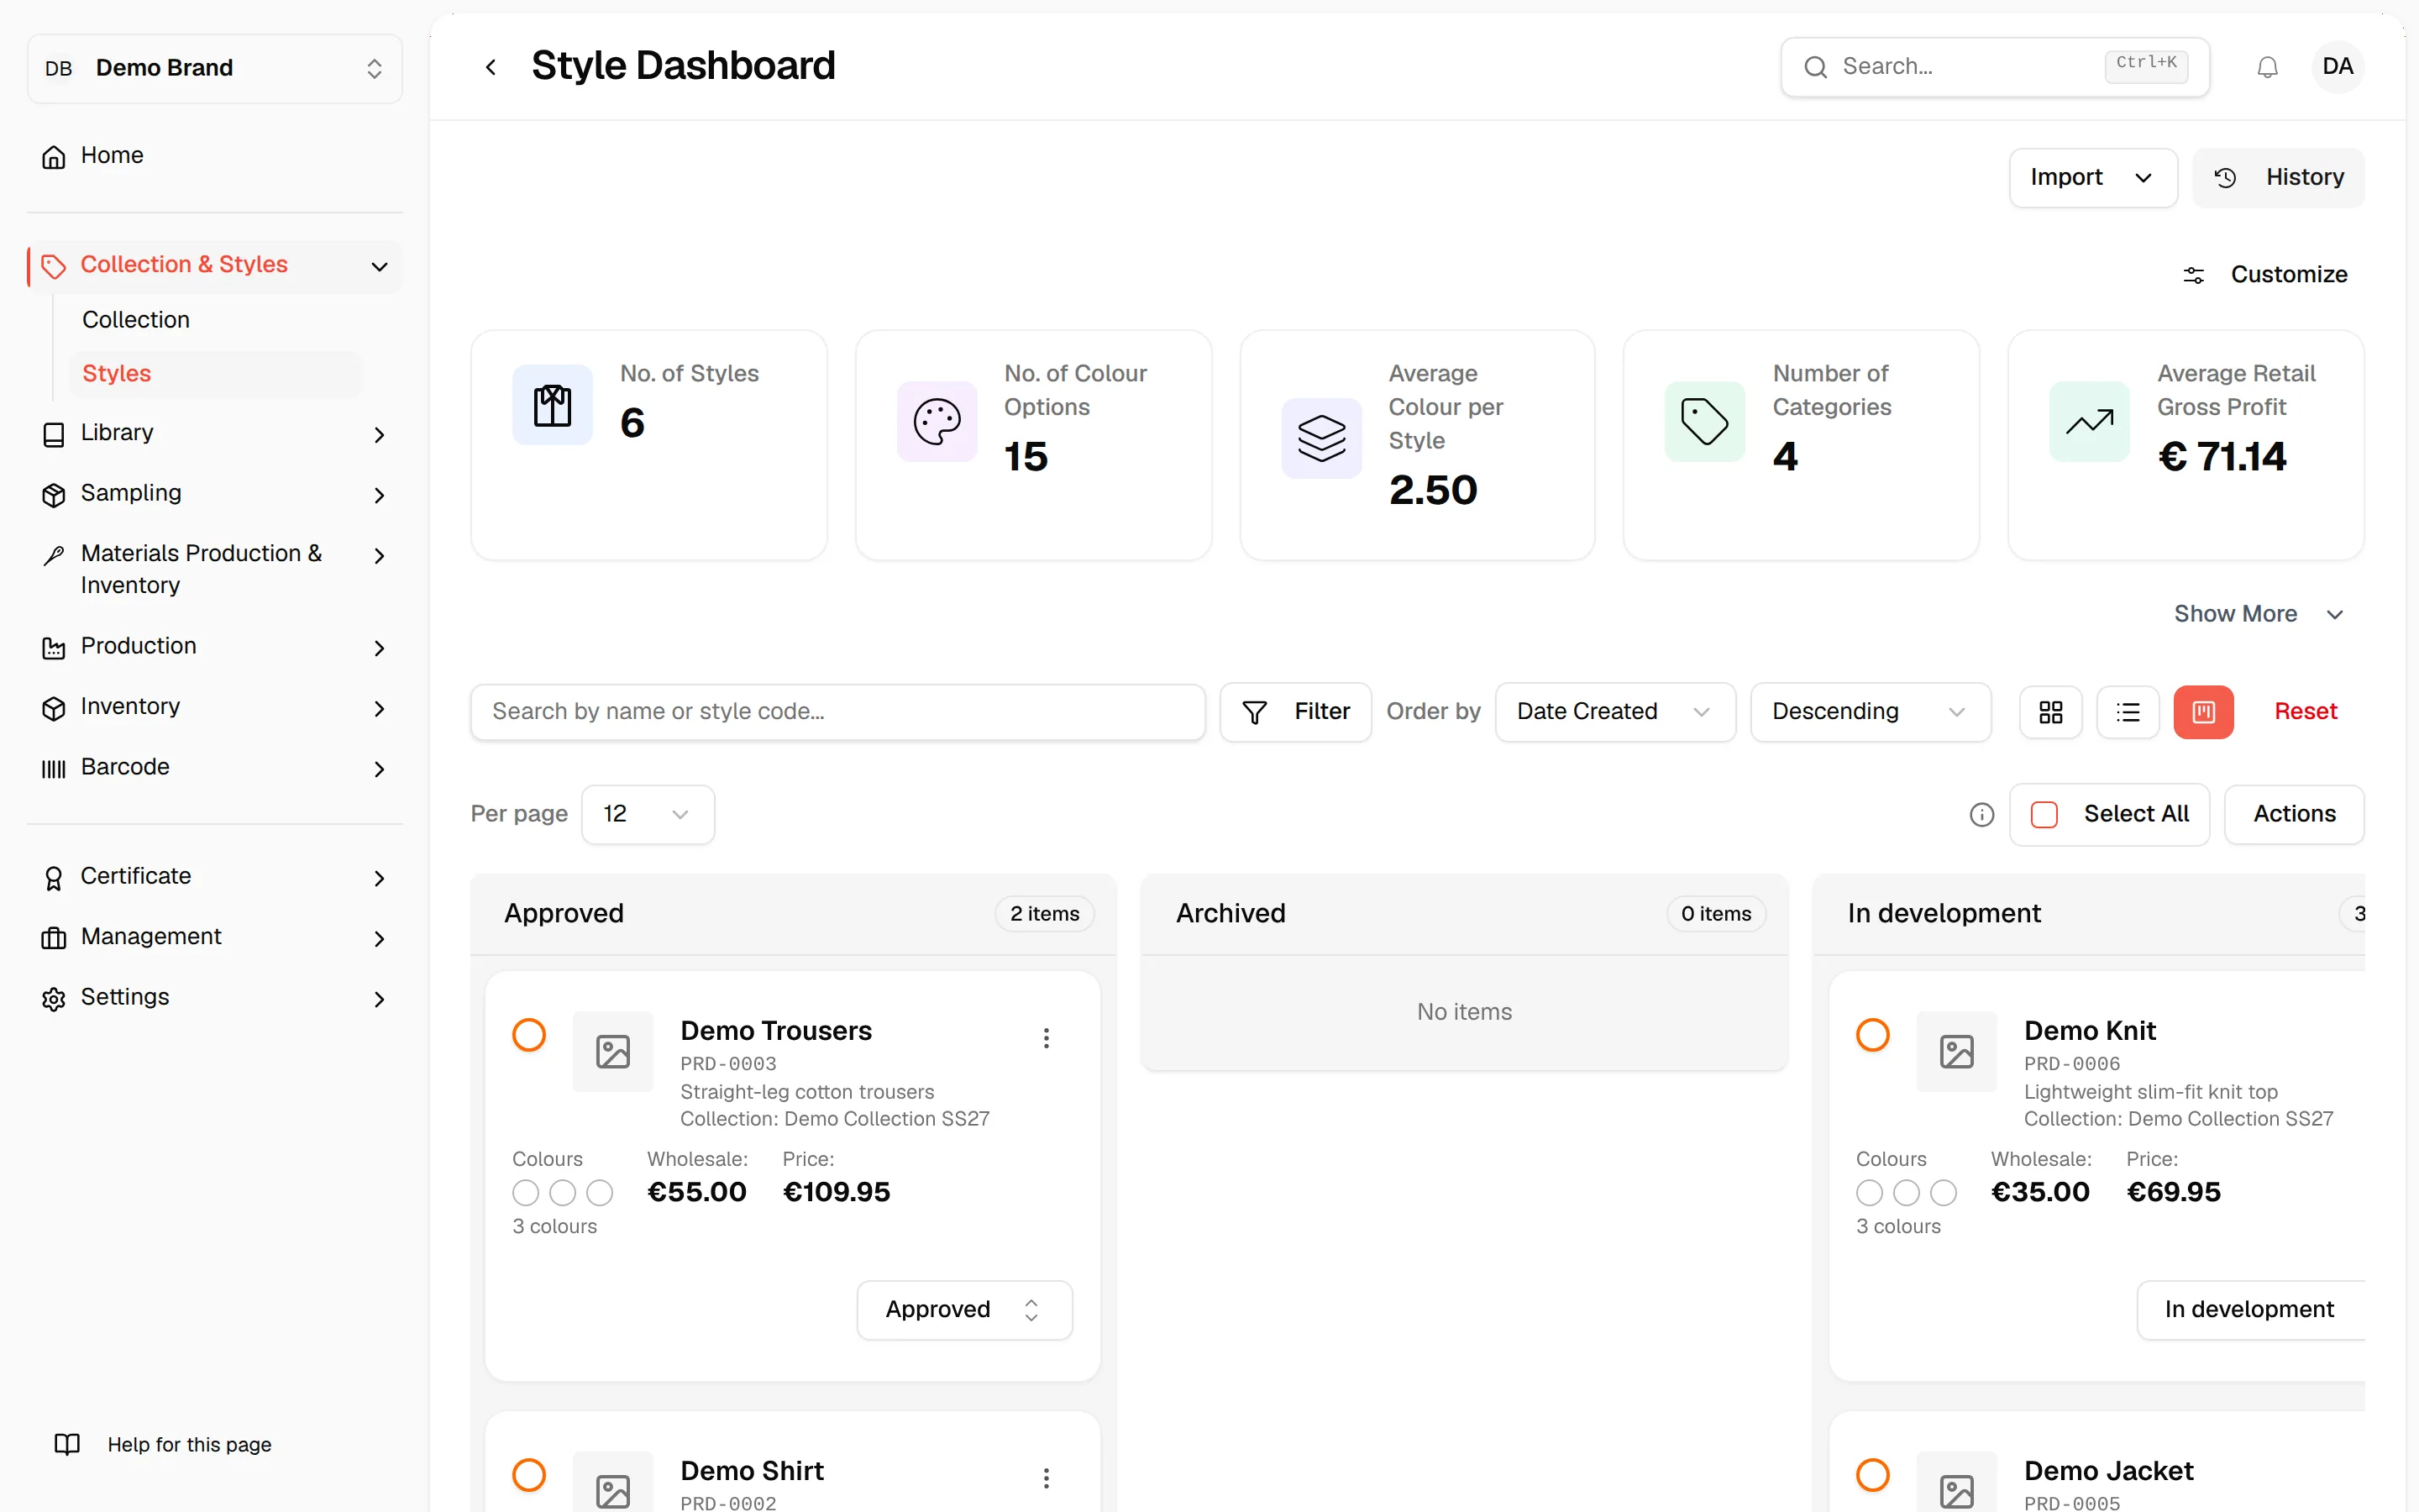Check the Select All checkbox

[2044, 815]
